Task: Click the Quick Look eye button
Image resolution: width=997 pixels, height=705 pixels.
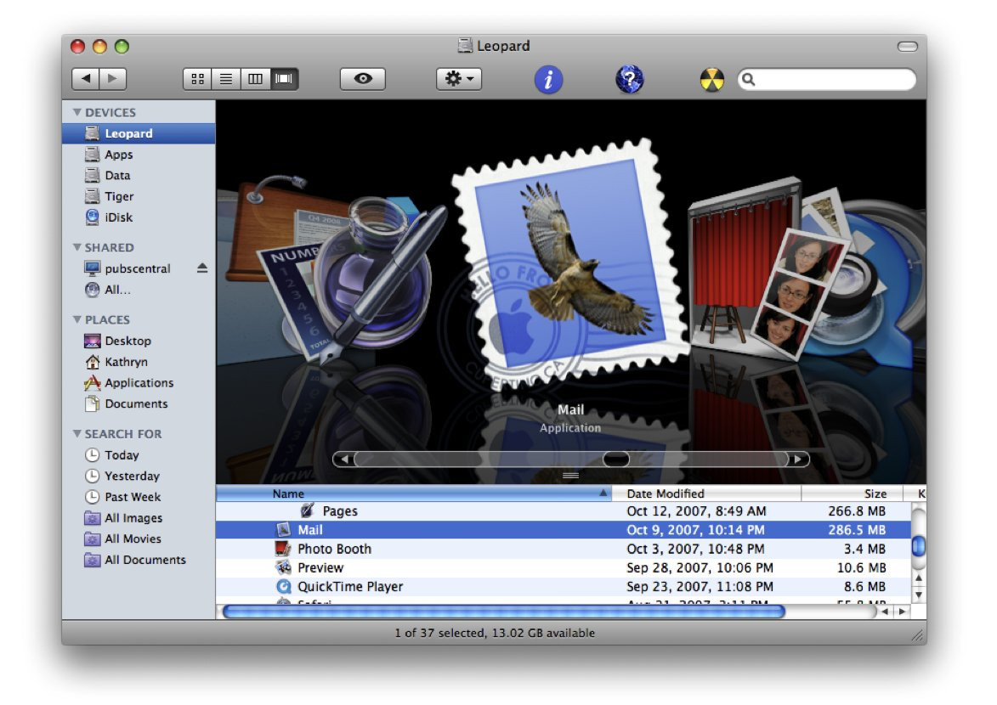Action: (363, 79)
